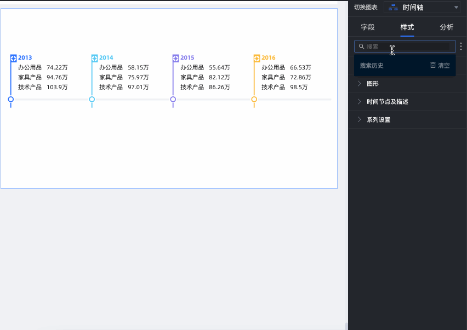Select the 2013 circle node on the axis
The height and width of the screenshot is (330, 467).
coord(10,99)
